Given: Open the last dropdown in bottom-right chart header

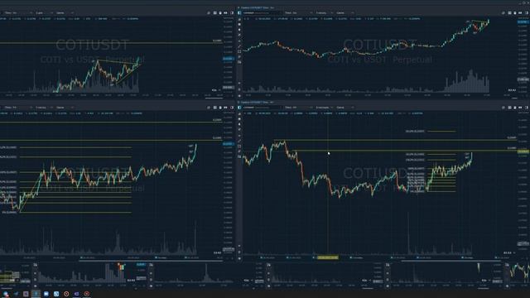Looking at the screenshot, I should click(x=344, y=108).
